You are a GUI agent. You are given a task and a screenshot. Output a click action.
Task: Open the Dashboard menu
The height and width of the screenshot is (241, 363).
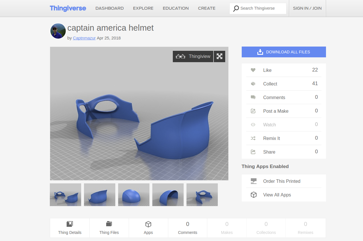110,8
